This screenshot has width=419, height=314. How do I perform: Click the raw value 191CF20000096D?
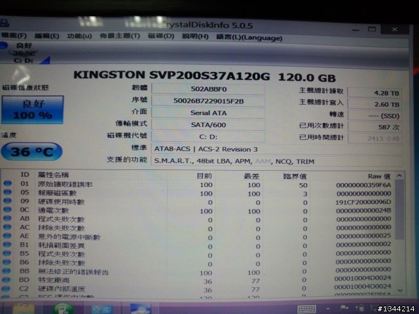[x=363, y=202]
